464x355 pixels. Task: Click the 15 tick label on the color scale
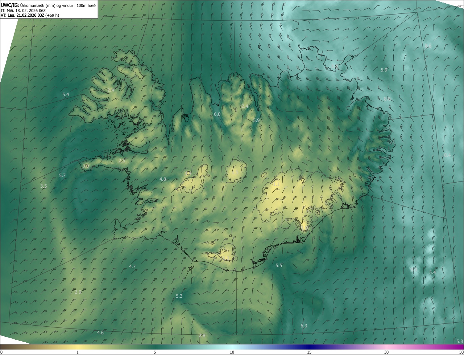pos(309,352)
